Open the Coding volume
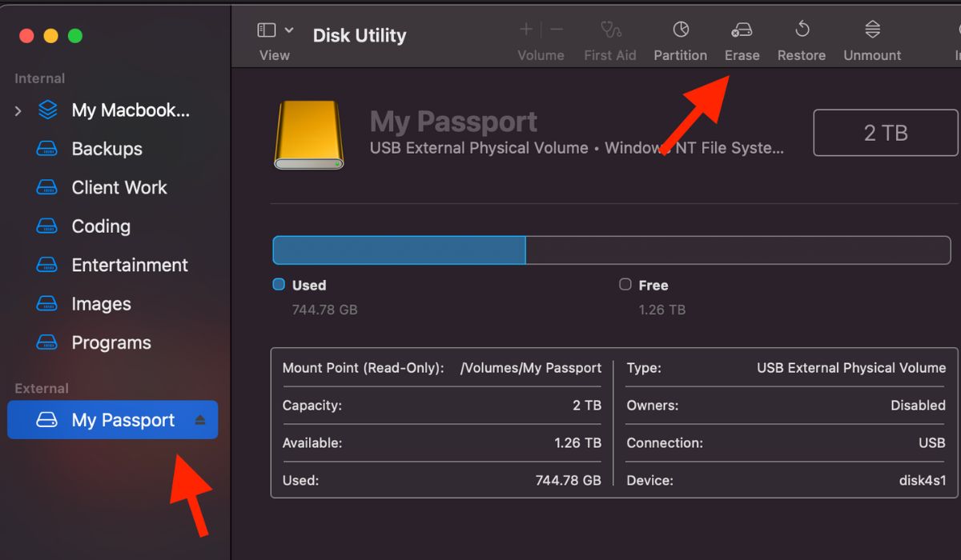Screen dimensions: 961x560 coord(101,226)
